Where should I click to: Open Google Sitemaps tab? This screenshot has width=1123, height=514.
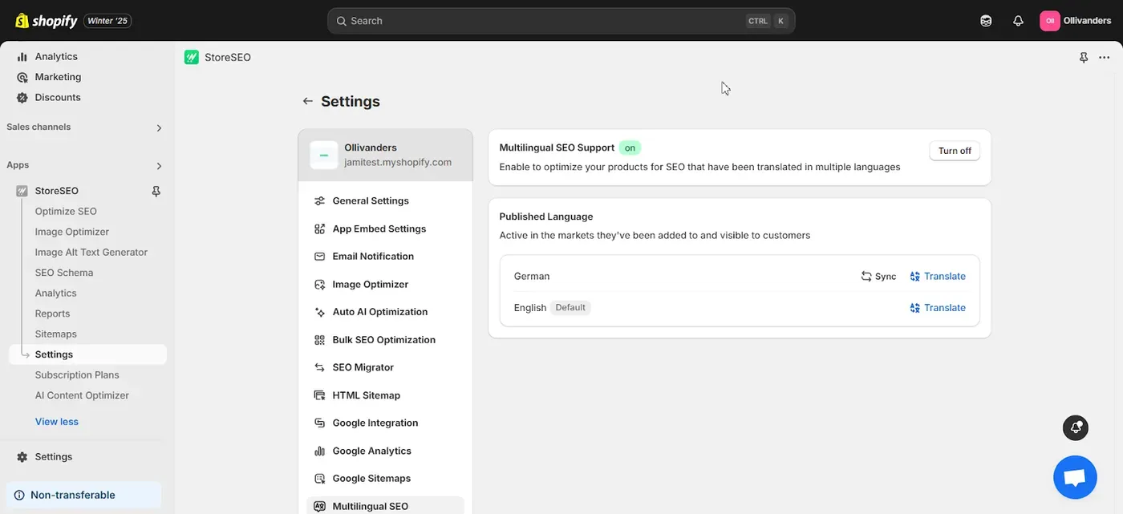(x=385, y=479)
